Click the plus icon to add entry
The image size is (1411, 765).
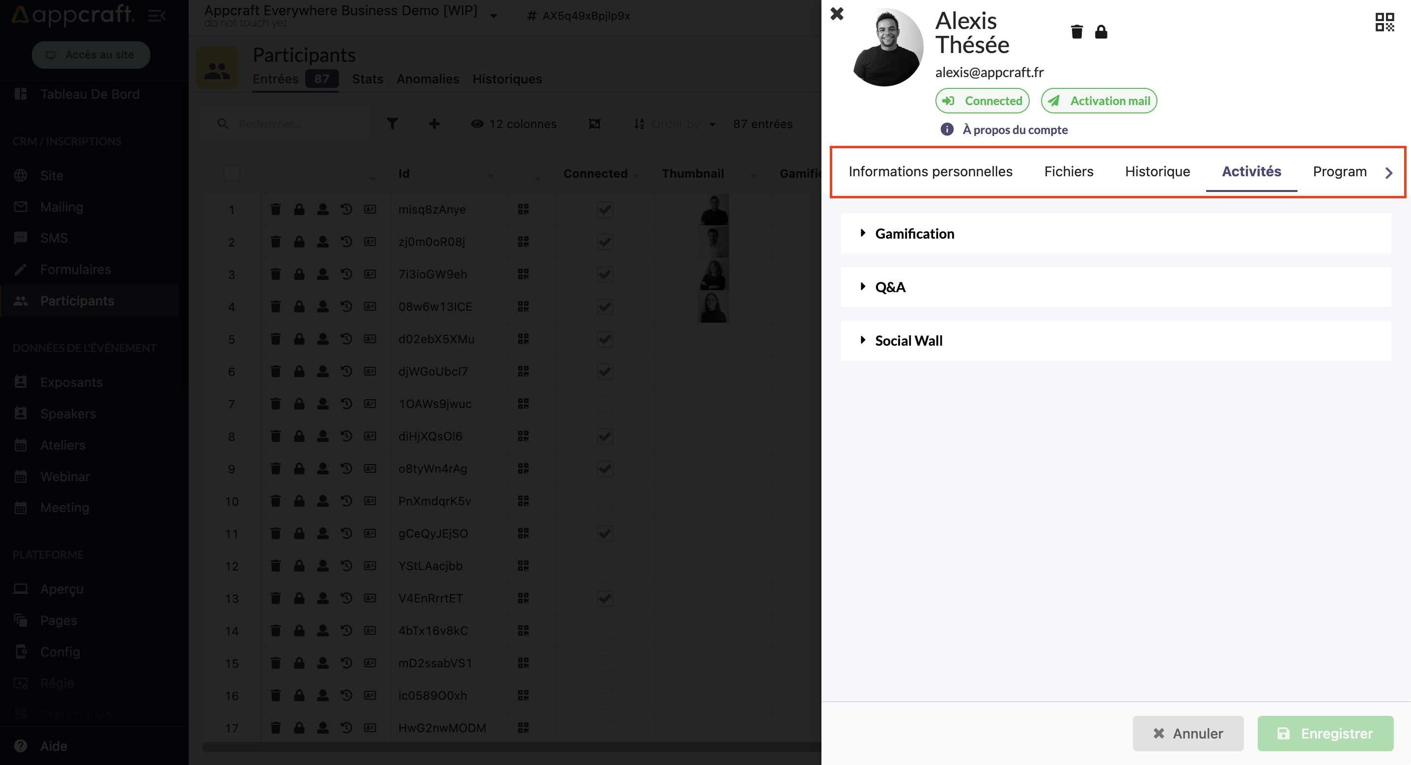(x=434, y=124)
